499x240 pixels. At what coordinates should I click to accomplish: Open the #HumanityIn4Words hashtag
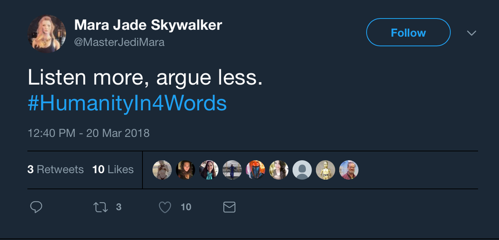(127, 103)
